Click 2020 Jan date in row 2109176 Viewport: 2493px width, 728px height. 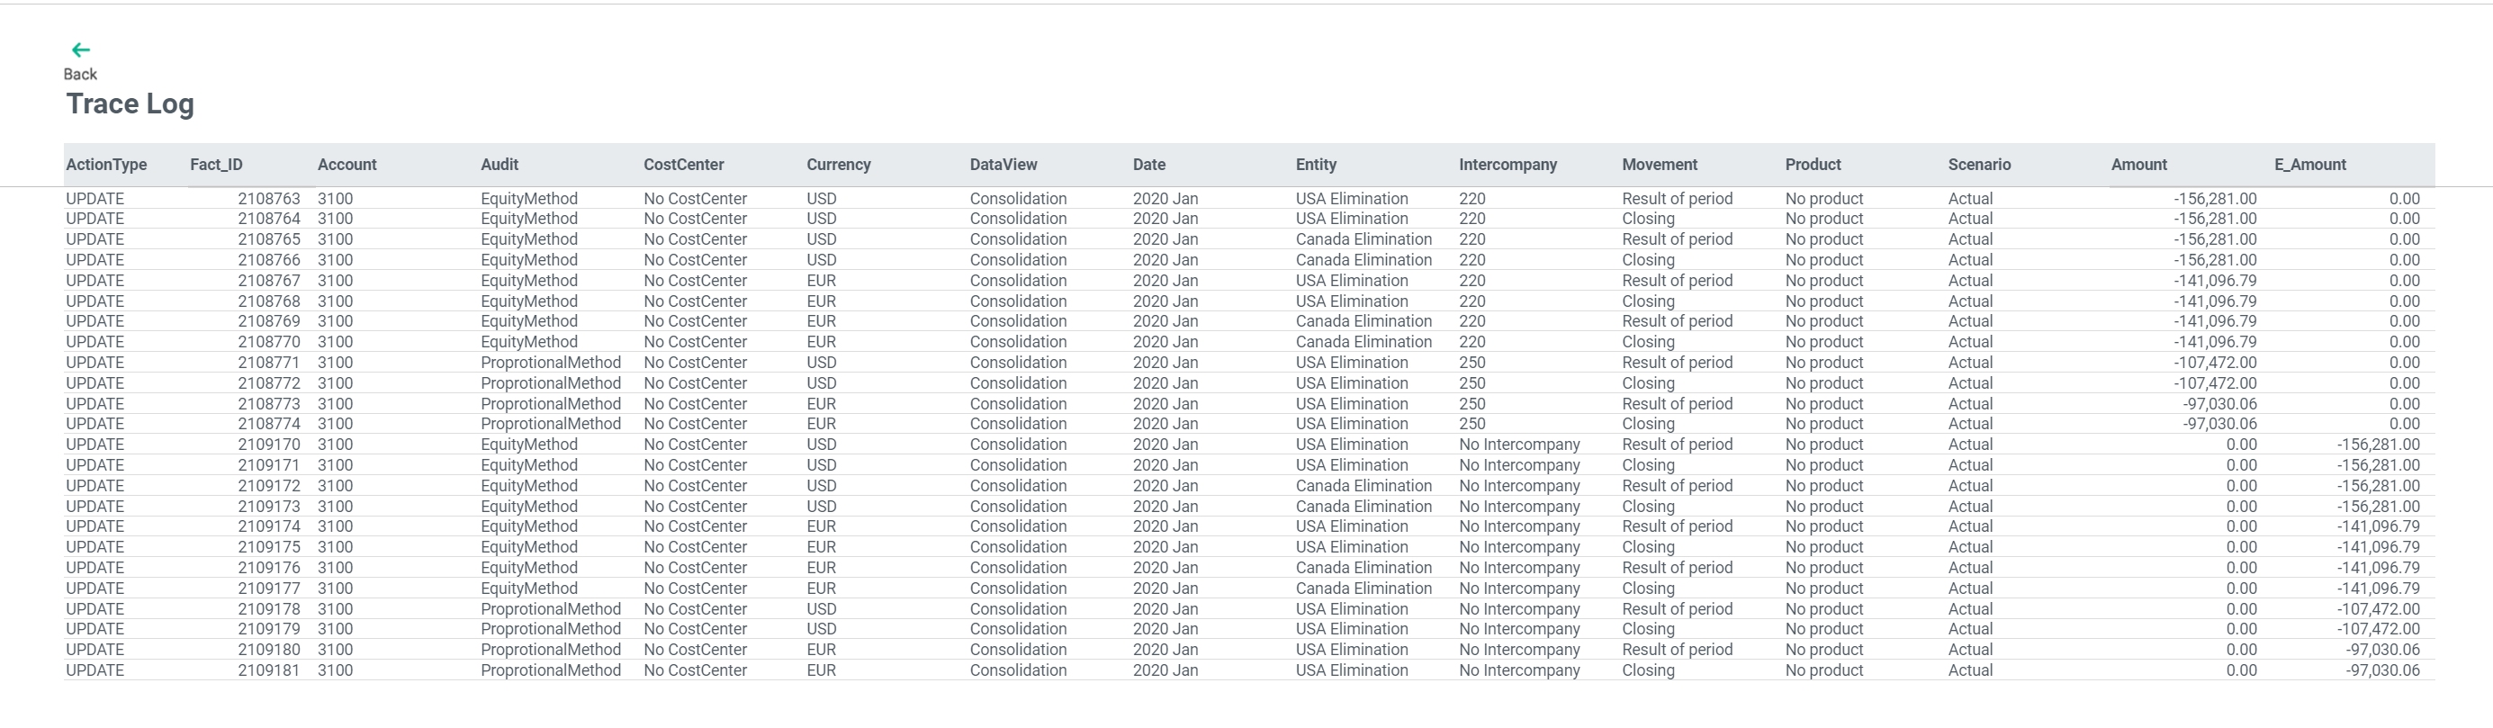(x=1165, y=567)
